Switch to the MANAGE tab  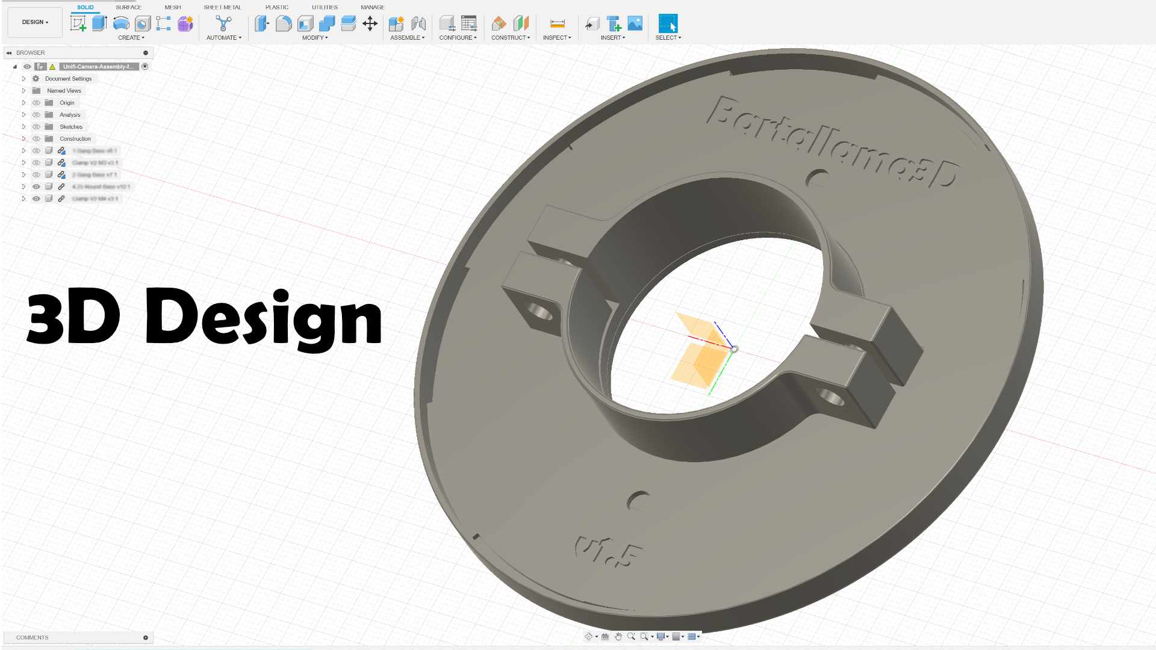pos(373,7)
